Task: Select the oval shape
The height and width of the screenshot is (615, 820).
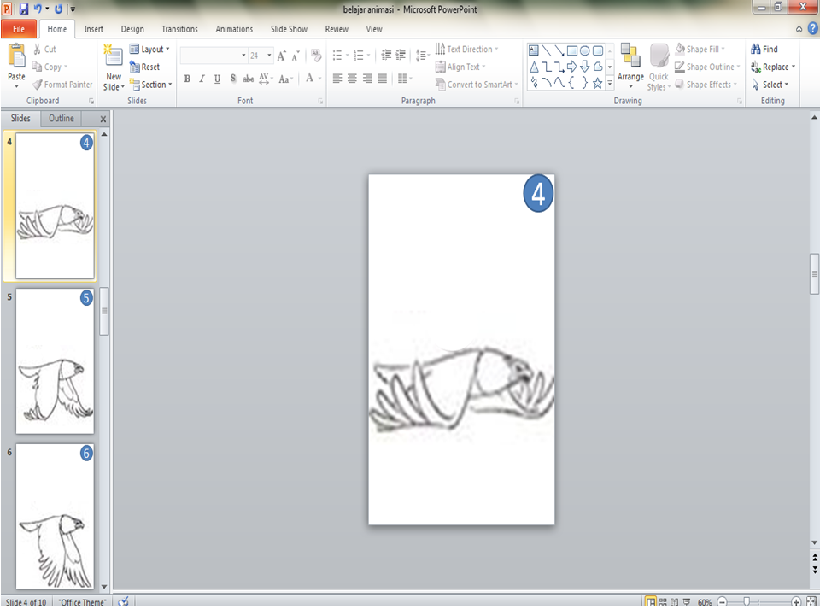Action: click(x=584, y=50)
